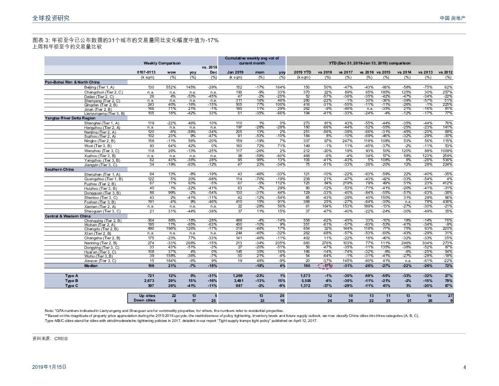Screen dimensions: 499x386
Task: Click the 'vs 2014' column header
Action: coord(404,72)
